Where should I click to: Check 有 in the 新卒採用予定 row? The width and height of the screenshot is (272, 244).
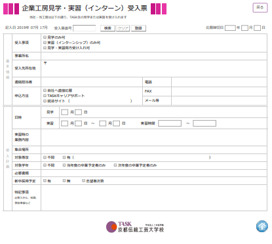point(45,180)
